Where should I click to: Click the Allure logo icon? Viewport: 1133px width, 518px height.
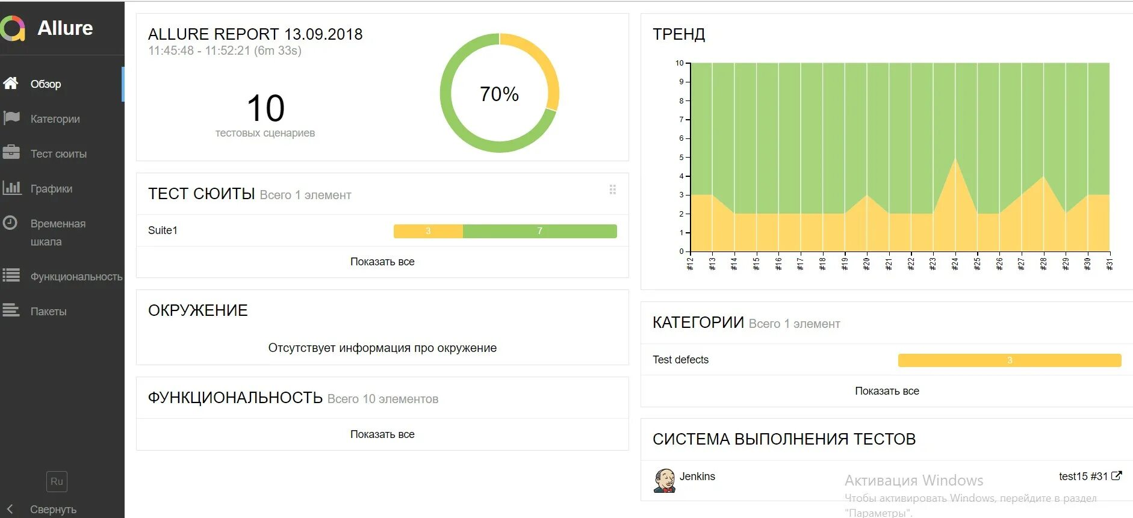click(x=13, y=28)
